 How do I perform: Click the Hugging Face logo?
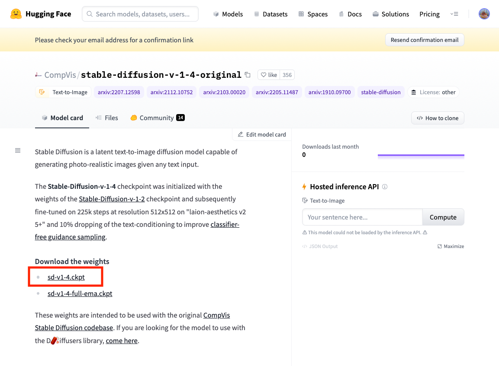13,13
